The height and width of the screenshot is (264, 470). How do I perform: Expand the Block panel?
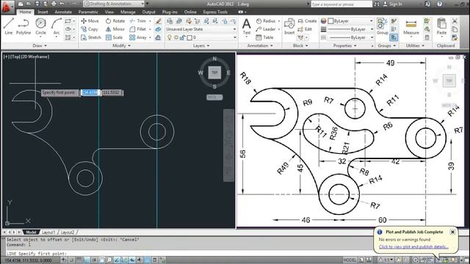pos(300,45)
